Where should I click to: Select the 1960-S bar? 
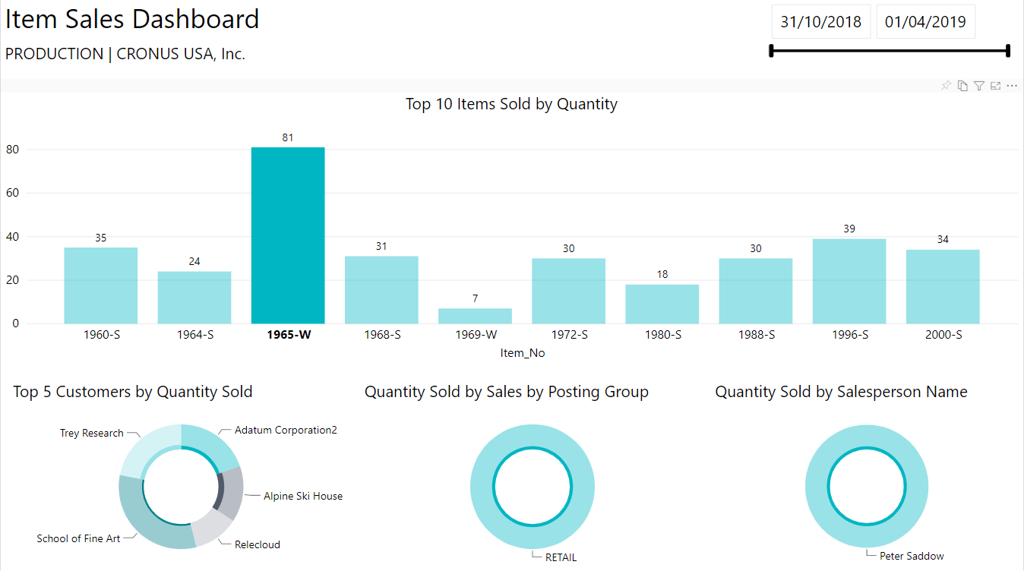coord(101,285)
